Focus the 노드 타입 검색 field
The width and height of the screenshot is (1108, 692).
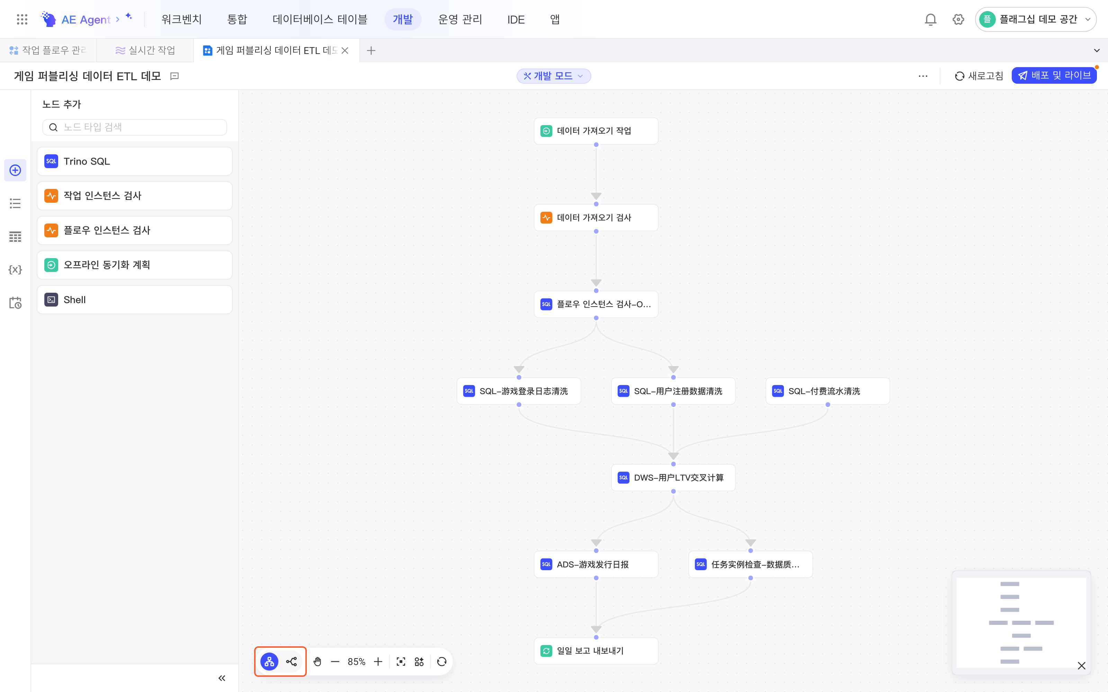click(x=135, y=127)
